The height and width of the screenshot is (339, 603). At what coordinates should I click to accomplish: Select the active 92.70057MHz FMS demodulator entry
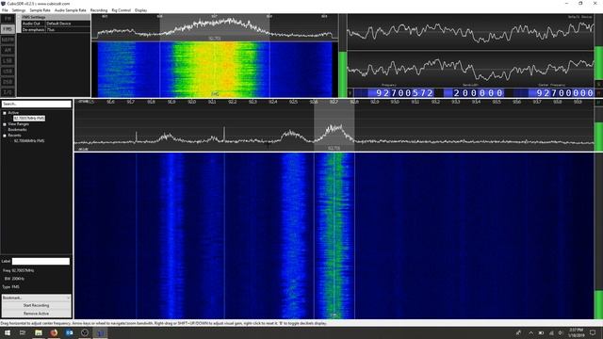tap(29, 119)
